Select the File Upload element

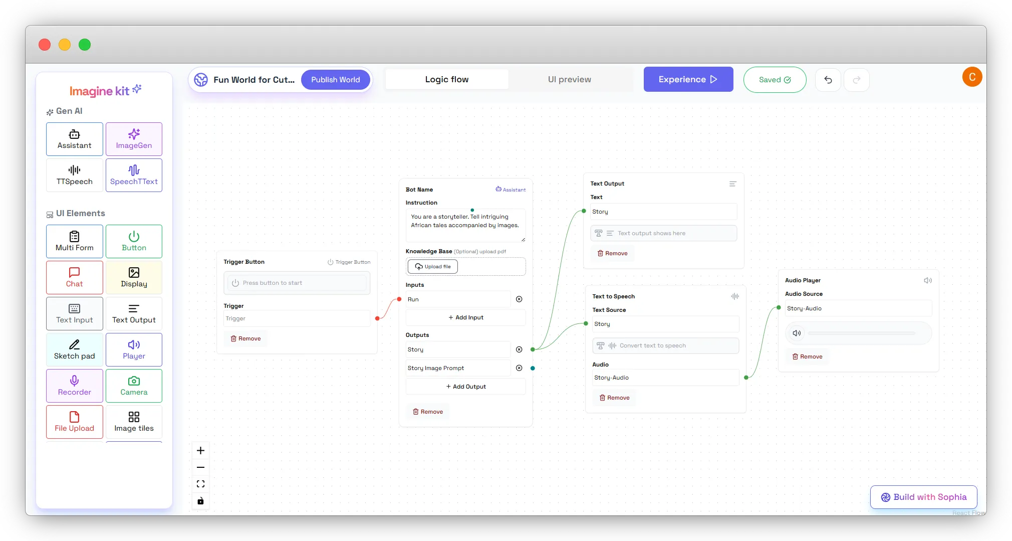[x=74, y=422]
